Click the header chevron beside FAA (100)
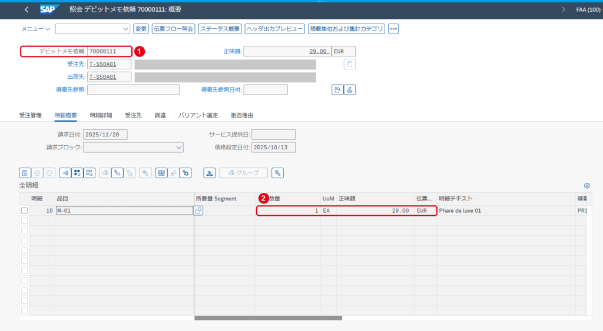The image size is (603, 331). point(564,9)
